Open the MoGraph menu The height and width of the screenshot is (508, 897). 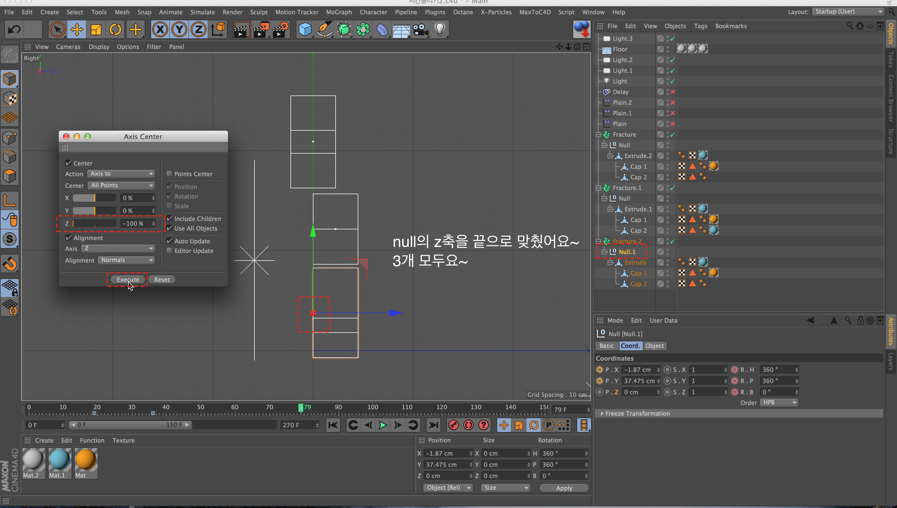[x=339, y=12]
